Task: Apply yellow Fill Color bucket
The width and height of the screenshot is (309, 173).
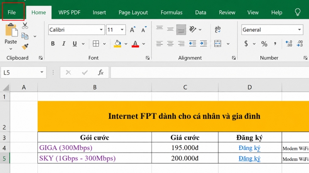Action: [117, 43]
